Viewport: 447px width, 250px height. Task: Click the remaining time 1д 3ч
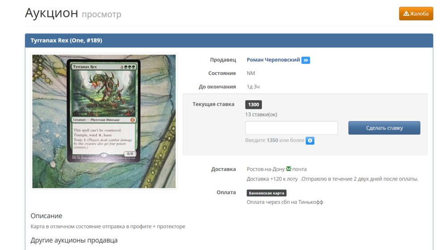pyautogui.click(x=253, y=87)
